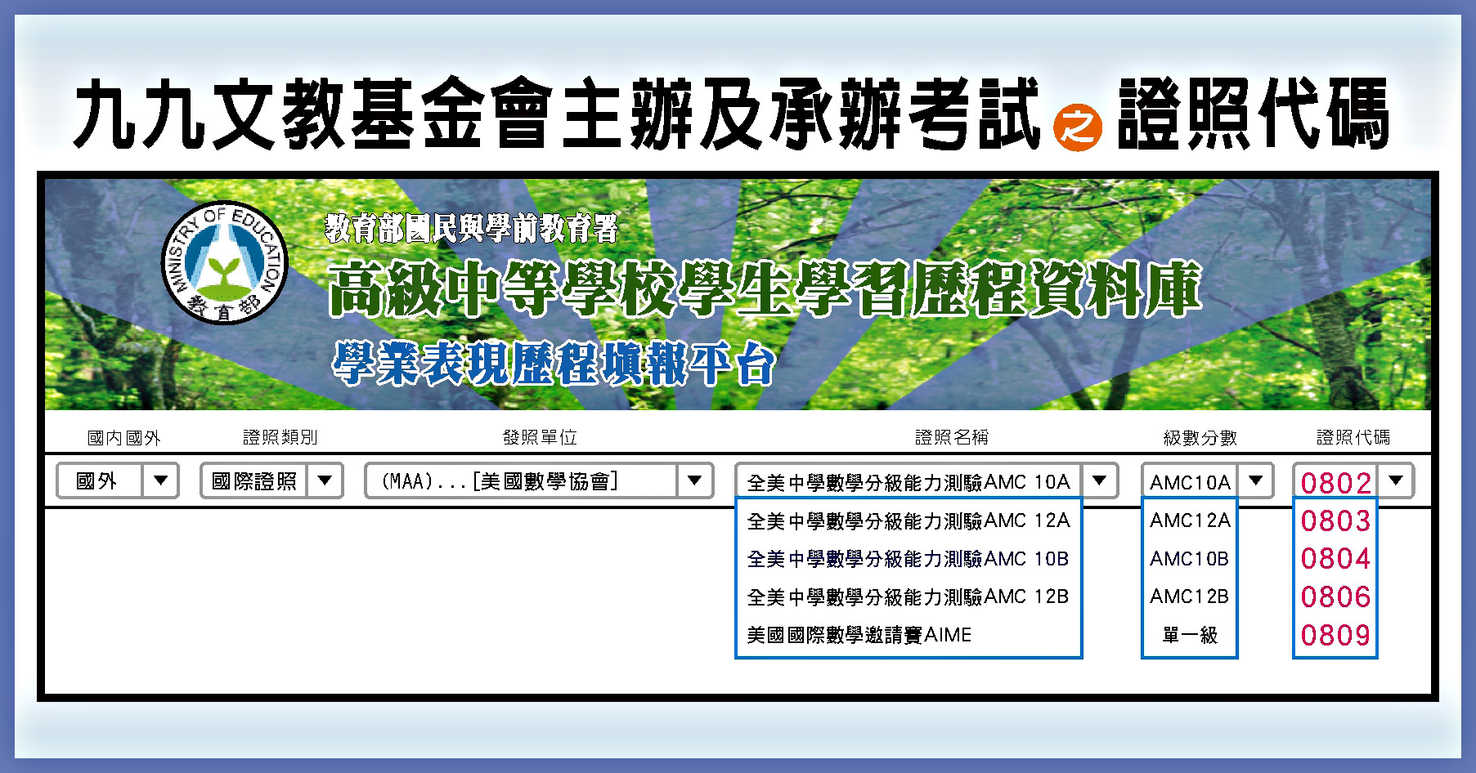Click the AMC10A selected value field
The image size is (1476, 773).
1190,481
